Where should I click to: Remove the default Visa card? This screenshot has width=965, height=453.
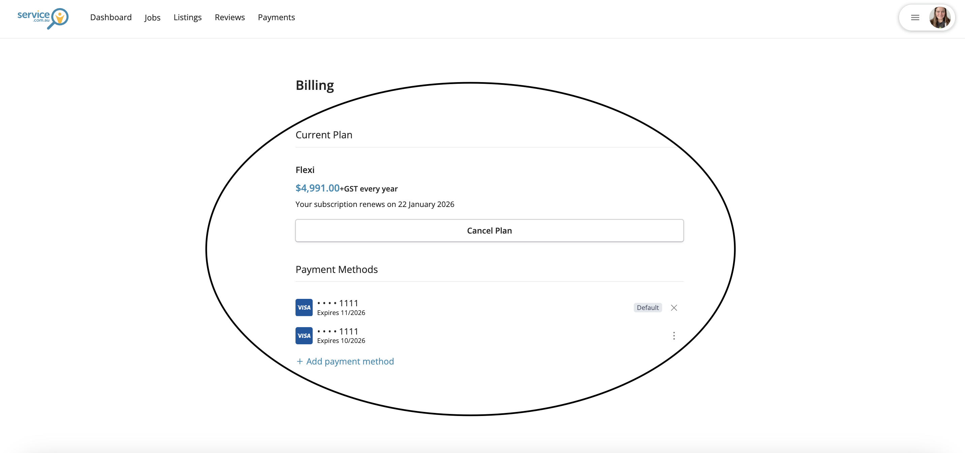pos(674,308)
